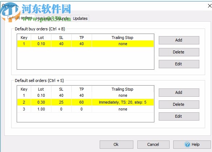
Task: Click 'Immediately, TS: 20, step: 5' cell
Action: pyautogui.click(x=123, y=102)
